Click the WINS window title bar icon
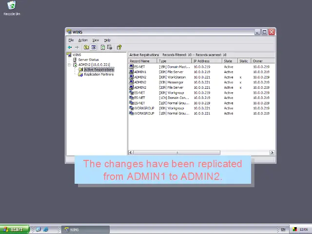The width and height of the screenshot is (312, 234). coord(69,32)
